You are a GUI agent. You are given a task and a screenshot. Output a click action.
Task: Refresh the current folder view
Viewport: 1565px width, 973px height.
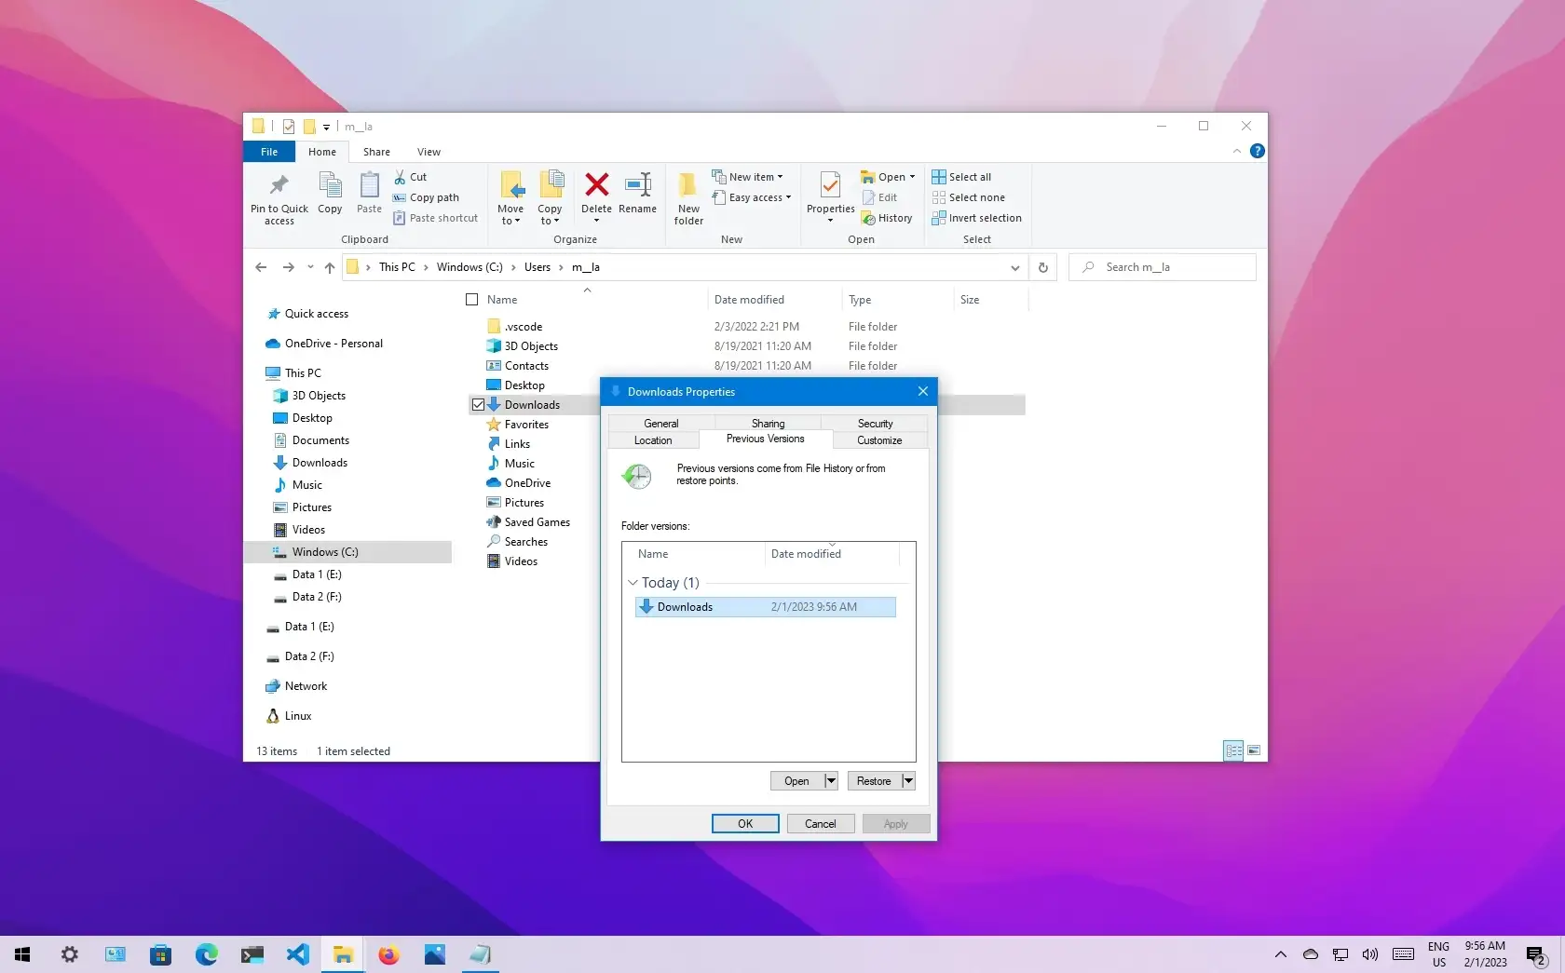tap(1042, 267)
